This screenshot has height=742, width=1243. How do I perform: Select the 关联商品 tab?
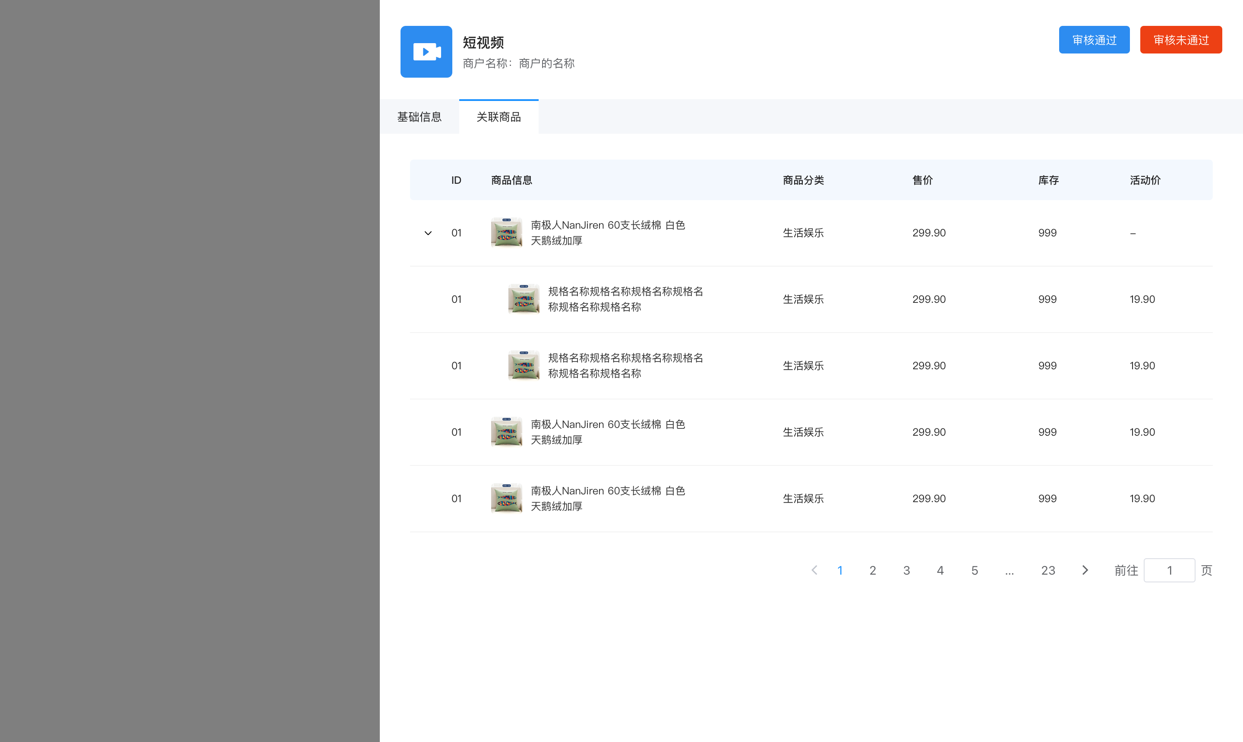pos(498,117)
